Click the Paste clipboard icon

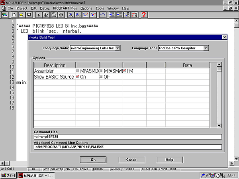[x=53, y=15]
